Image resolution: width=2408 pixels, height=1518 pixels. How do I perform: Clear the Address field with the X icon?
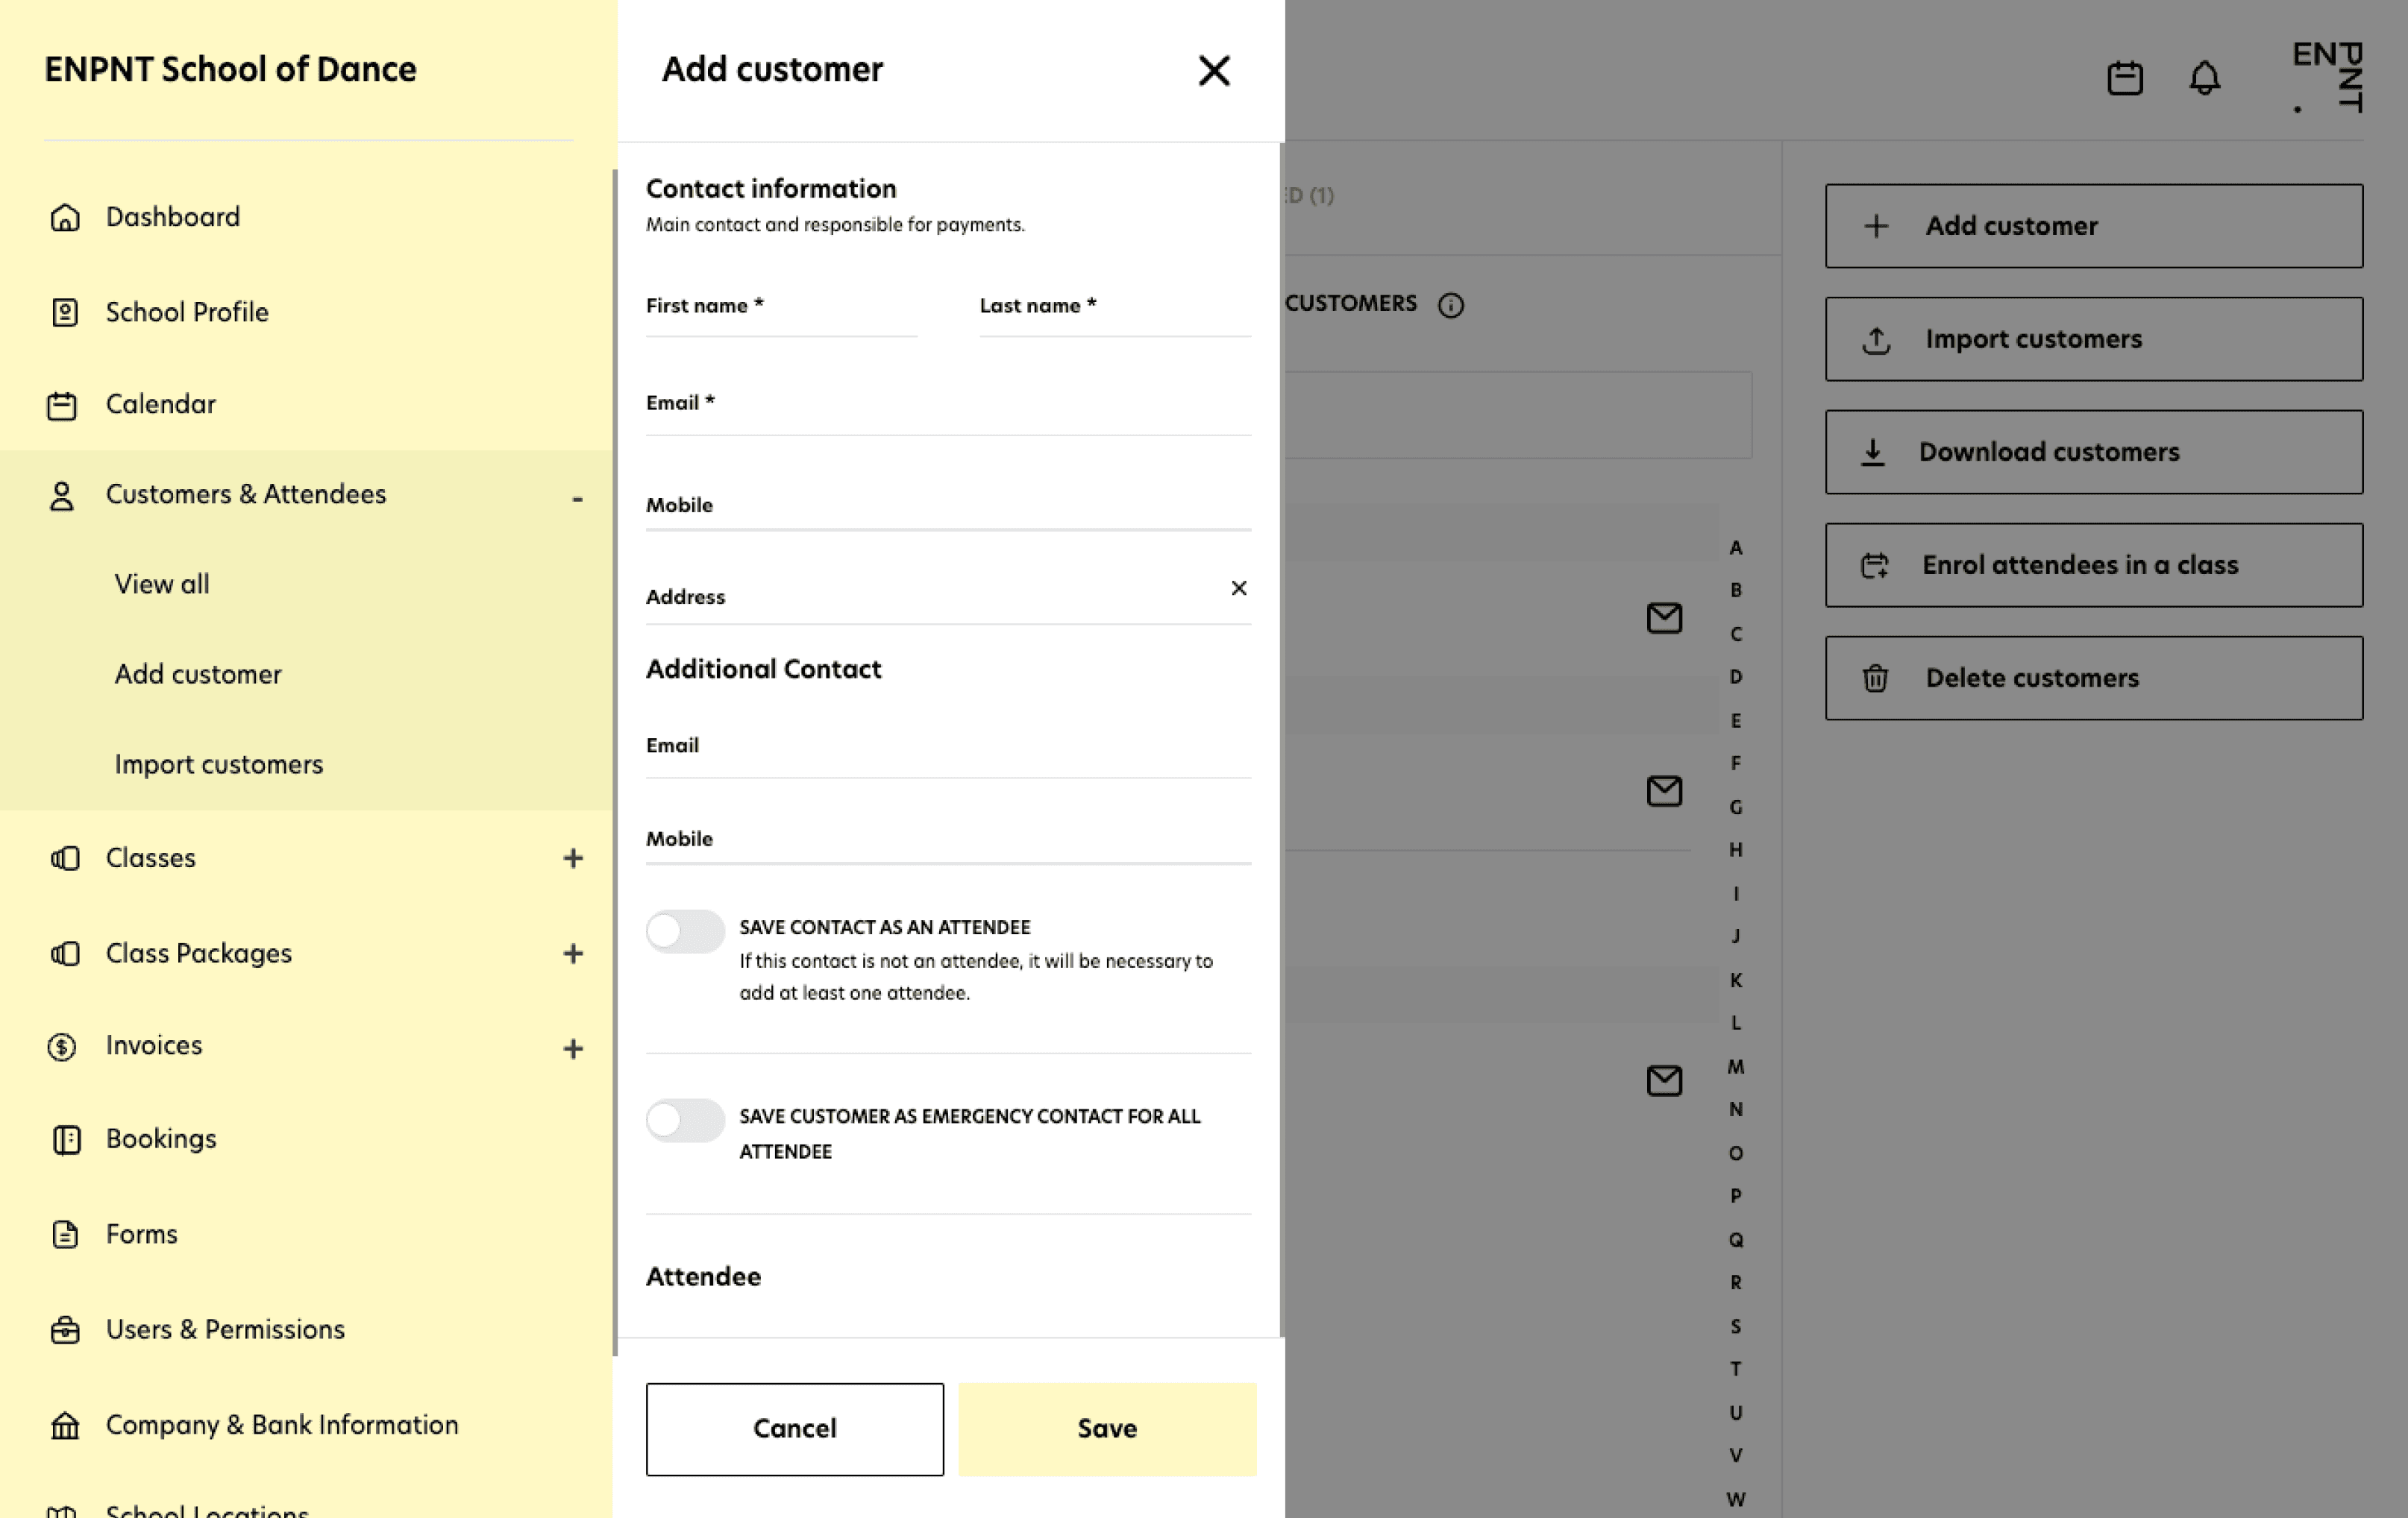pyautogui.click(x=1239, y=588)
